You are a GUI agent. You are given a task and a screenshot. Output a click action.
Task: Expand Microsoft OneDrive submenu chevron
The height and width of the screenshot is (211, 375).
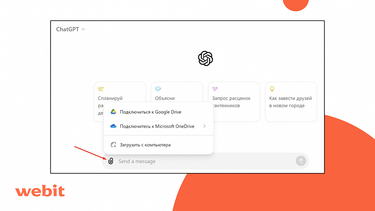[x=205, y=126]
